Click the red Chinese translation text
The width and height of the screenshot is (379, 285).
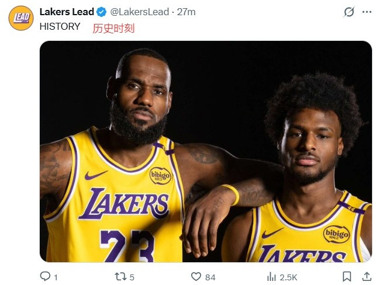(113, 28)
